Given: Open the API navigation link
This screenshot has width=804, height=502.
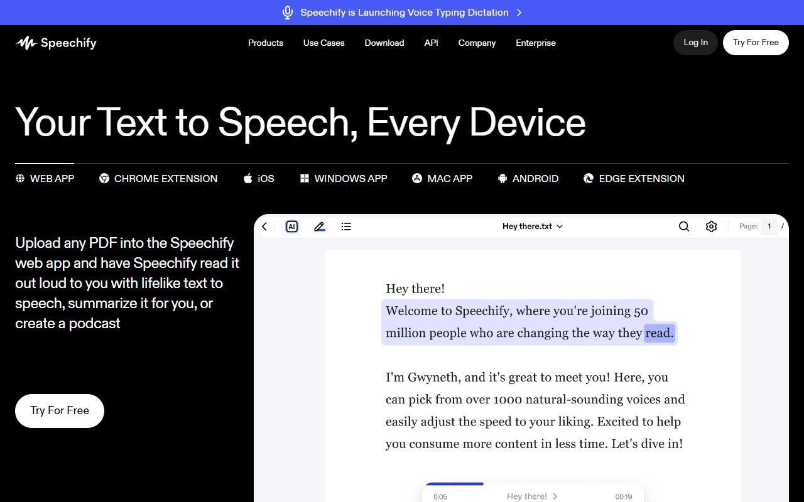Looking at the screenshot, I should (432, 43).
